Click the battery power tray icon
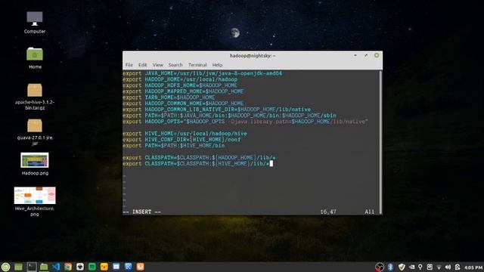Image resolution: width=484 pixels, height=272 pixels. click(458, 267)
